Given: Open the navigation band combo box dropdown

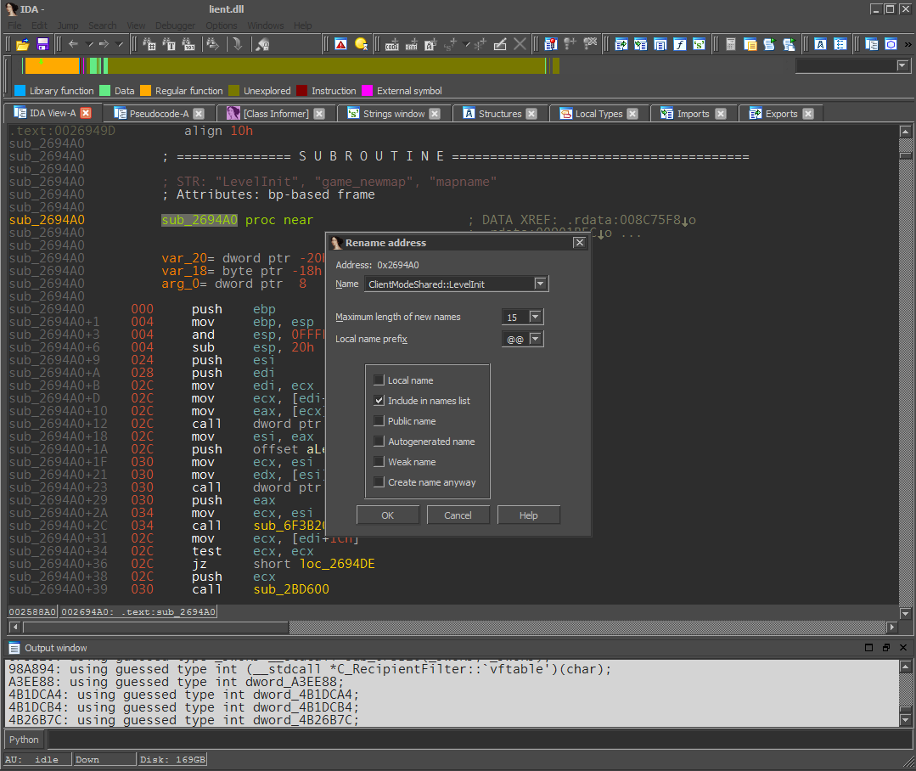Looking at the screenshot, I should coord(902,65).
